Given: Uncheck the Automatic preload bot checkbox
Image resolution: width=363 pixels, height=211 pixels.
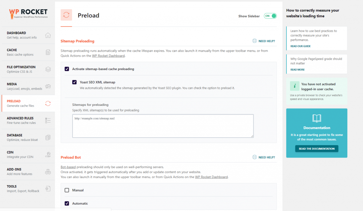Looking at the screenshot, I should click(x=67, y=203).
